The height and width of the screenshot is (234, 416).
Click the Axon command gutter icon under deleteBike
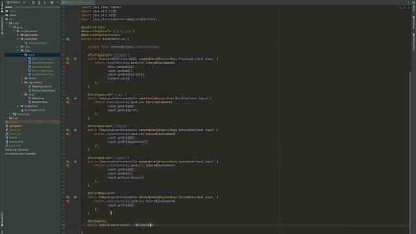coord(68,201)
